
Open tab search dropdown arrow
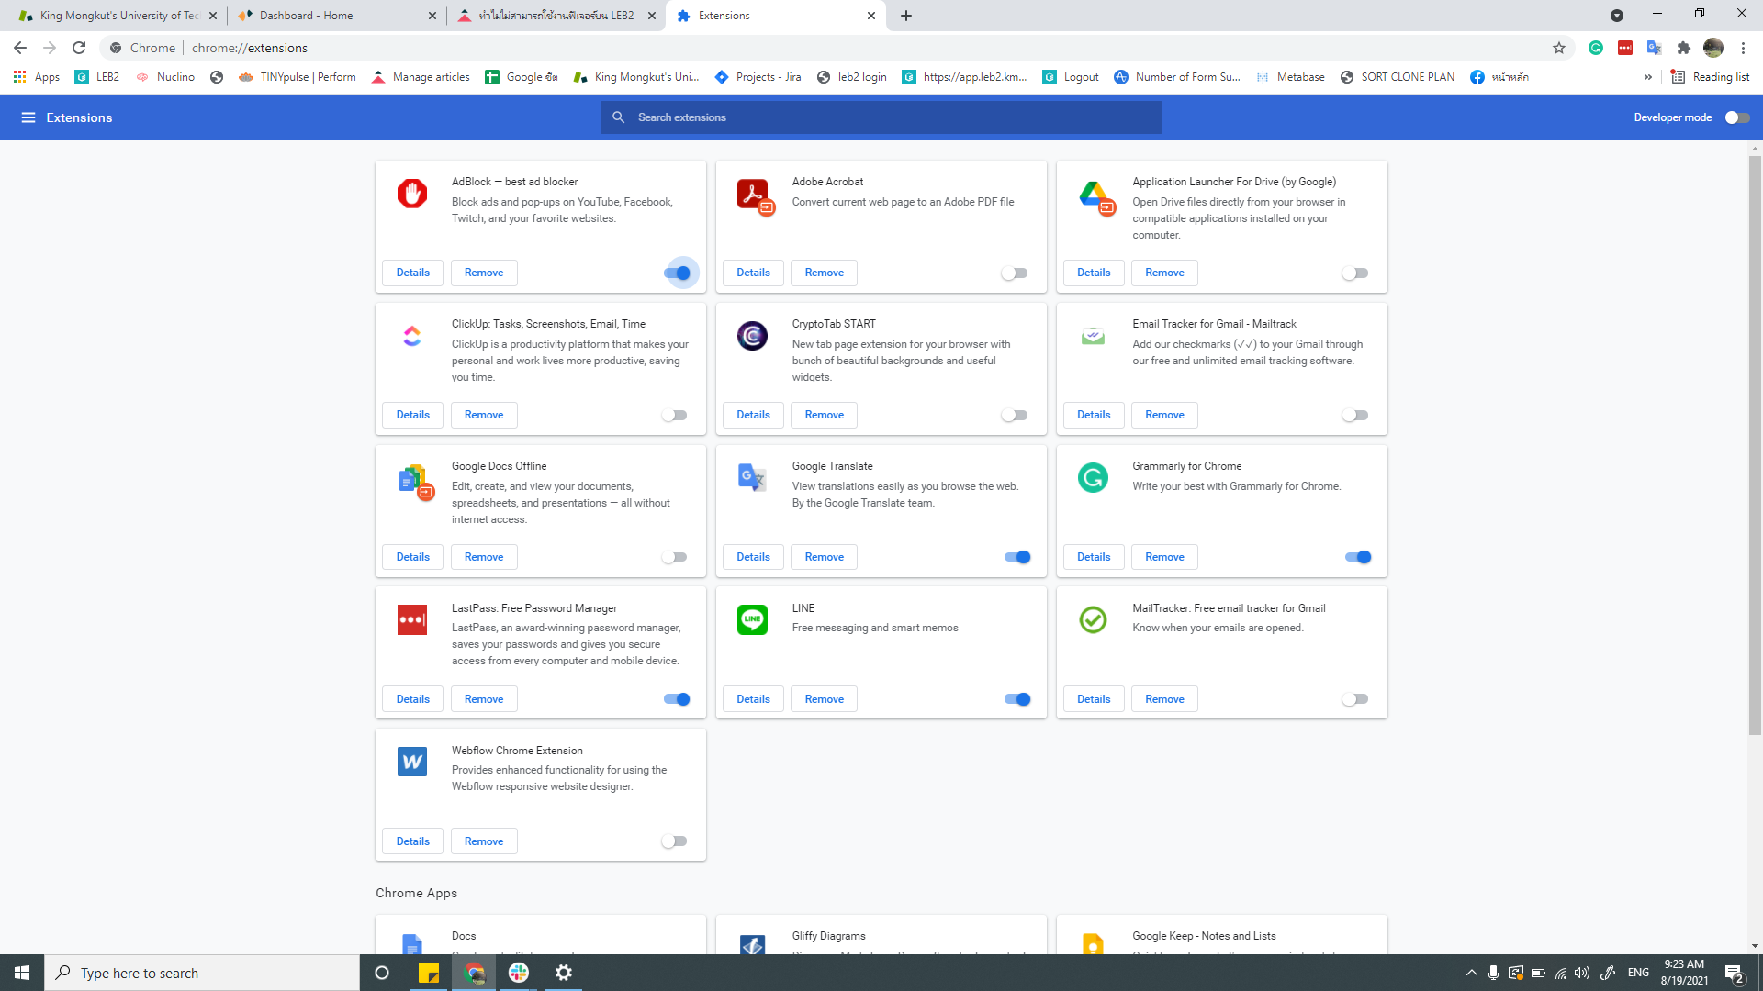[x=1617, y=16]
